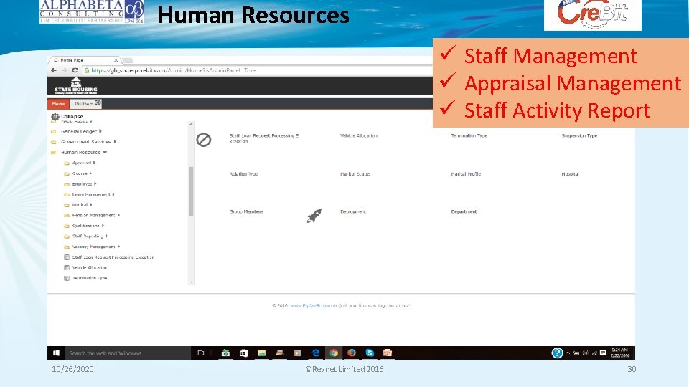689x387 pixels.
Task: Show hidden system tray icons chevron
Action: 567,353
